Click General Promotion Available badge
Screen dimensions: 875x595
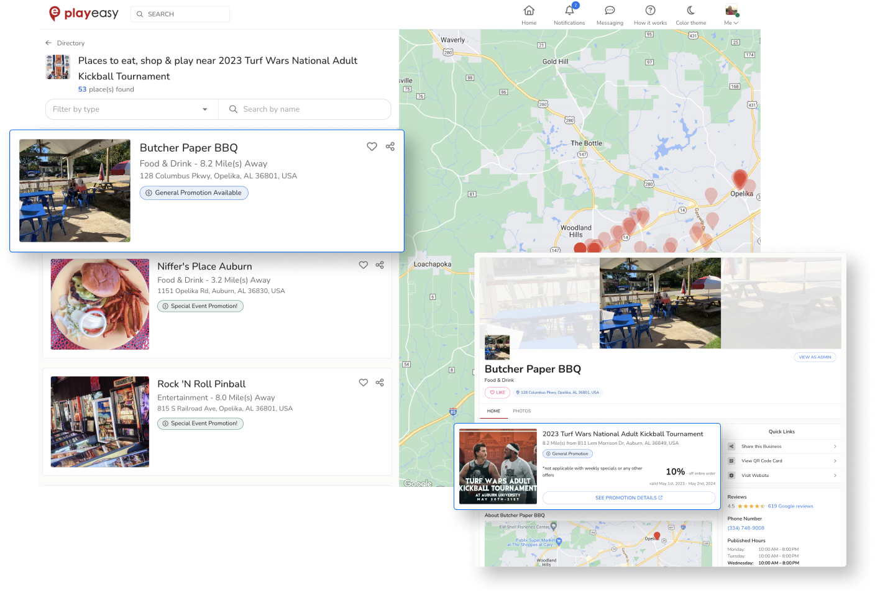click(194, 193)
